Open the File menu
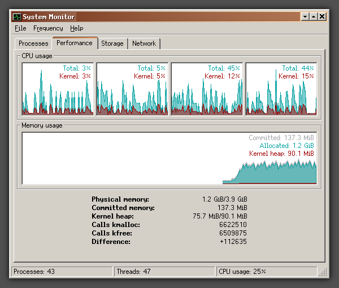The height and width of the screenshot is (288, 339). click(20, 28)
